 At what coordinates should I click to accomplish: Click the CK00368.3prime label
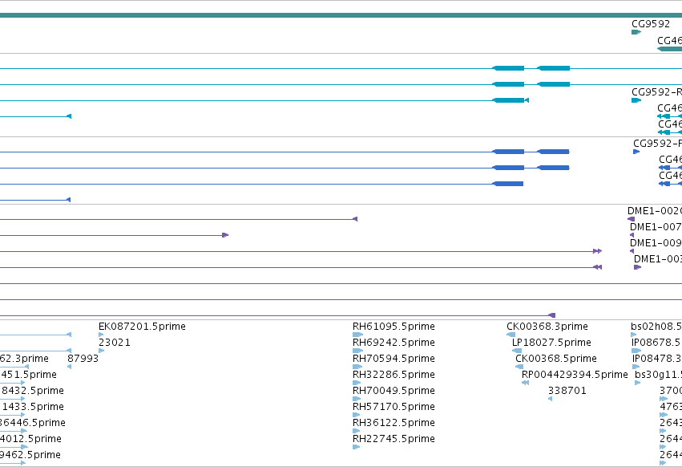pos(547,327)
